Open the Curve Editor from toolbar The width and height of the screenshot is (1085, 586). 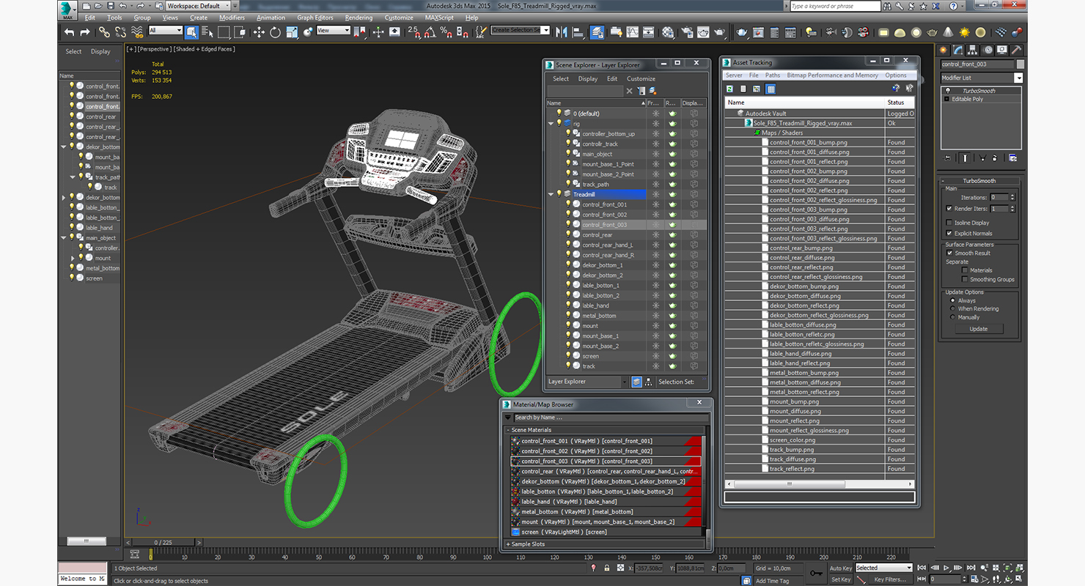point(632,32)
